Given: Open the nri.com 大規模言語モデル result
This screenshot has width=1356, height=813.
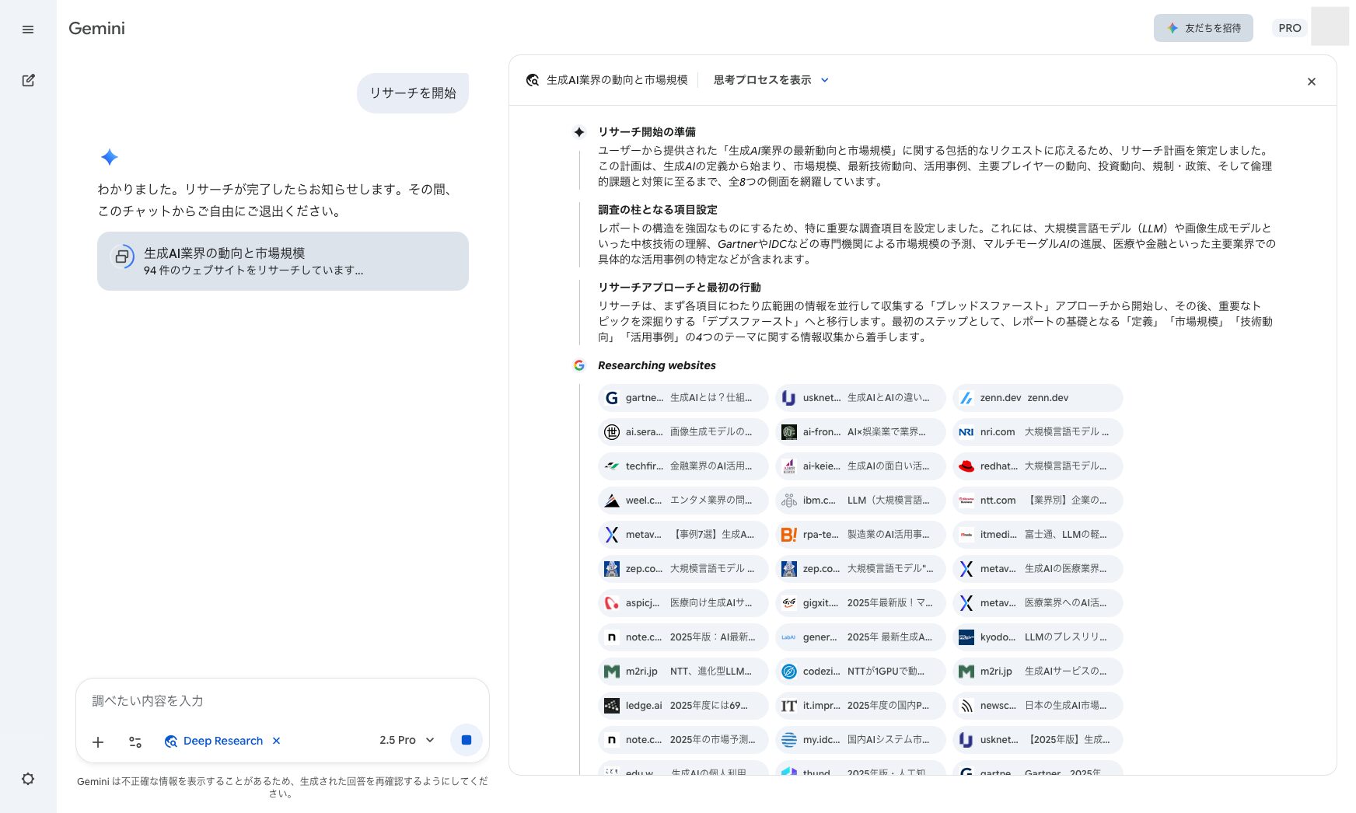Looking at the screenshot, I should (x=1037, y=431).
